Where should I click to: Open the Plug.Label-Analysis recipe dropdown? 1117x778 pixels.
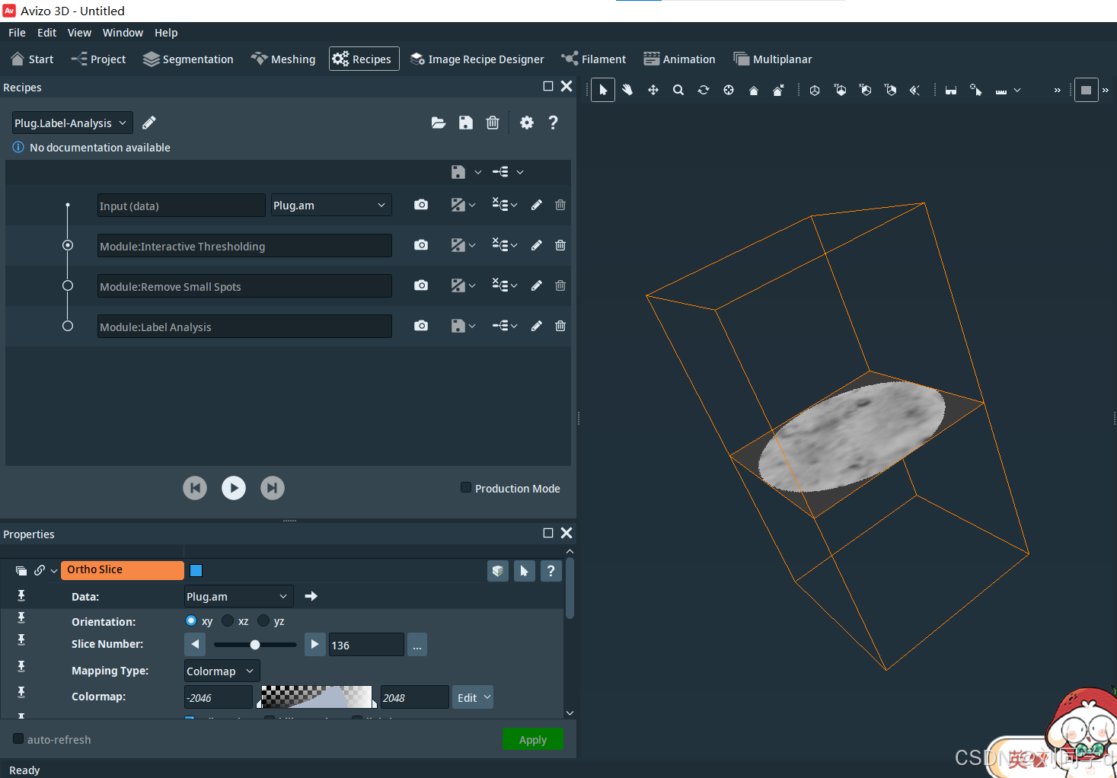coord(72,123)
